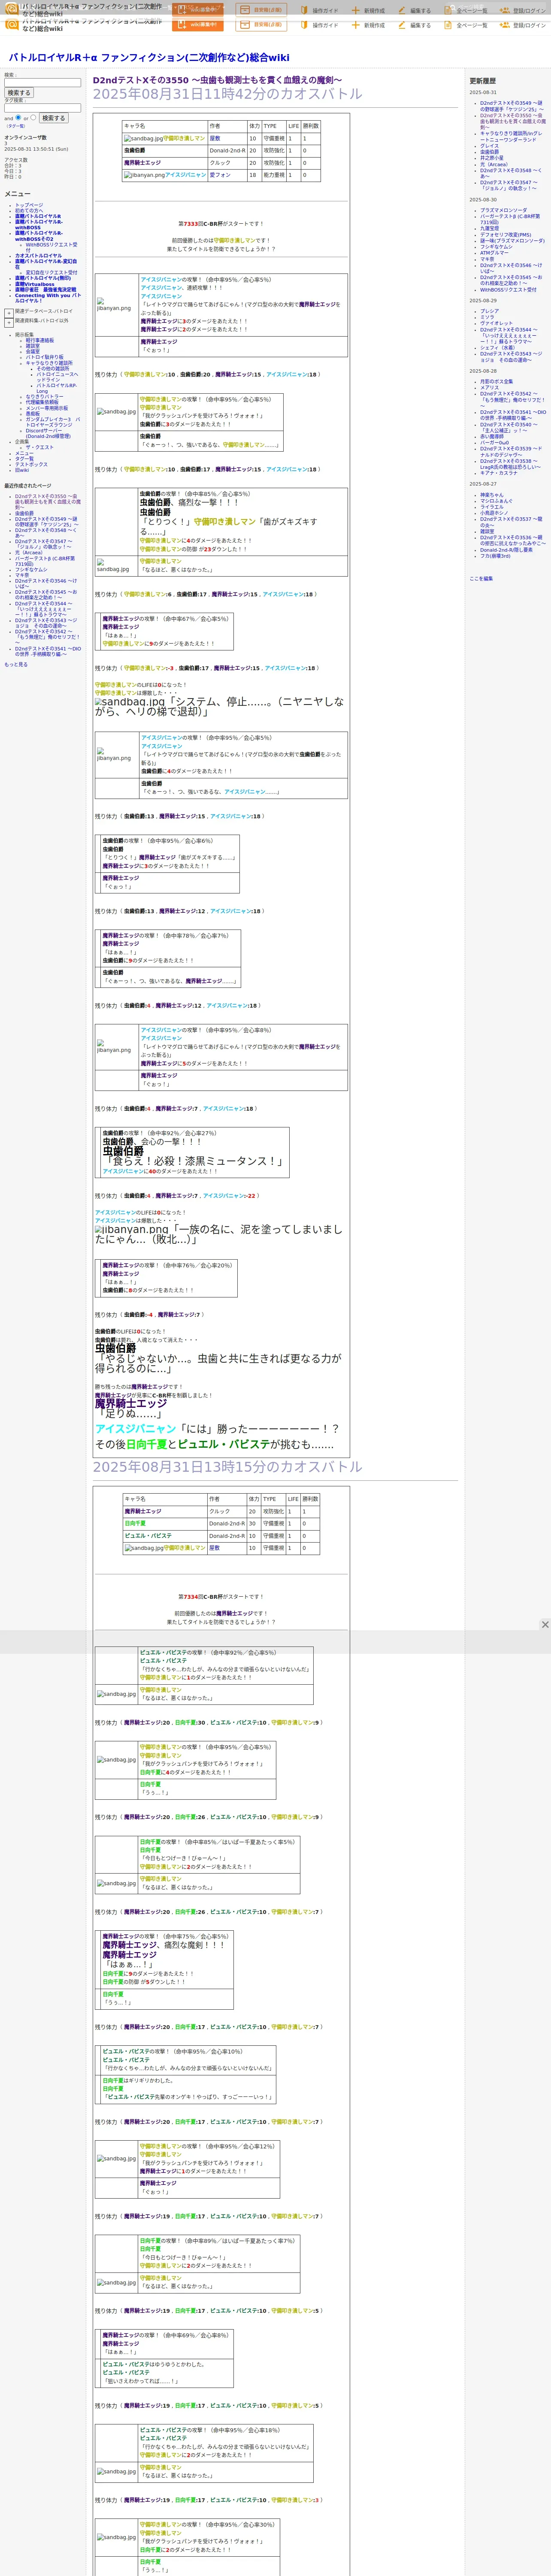The width and height of the screenshot is (551, 2576).
Task: Click heading 2025年08月31日13時15分のカオスバトル
Action: [228, 1467]
